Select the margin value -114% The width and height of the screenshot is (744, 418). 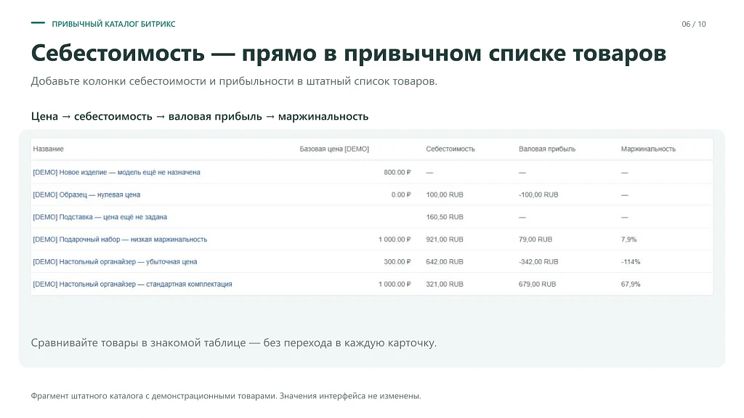pyautogui.click(x=631, y=261)
